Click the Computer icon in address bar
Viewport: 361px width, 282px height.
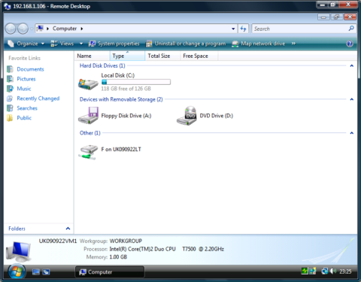[x=40, y=29]
